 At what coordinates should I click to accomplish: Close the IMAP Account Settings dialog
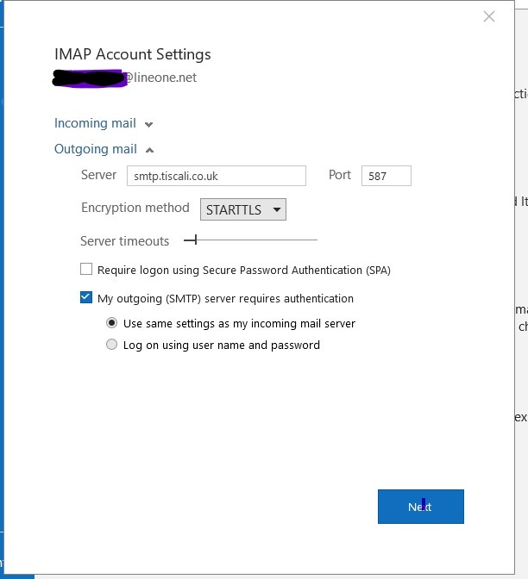click(489, 16)
